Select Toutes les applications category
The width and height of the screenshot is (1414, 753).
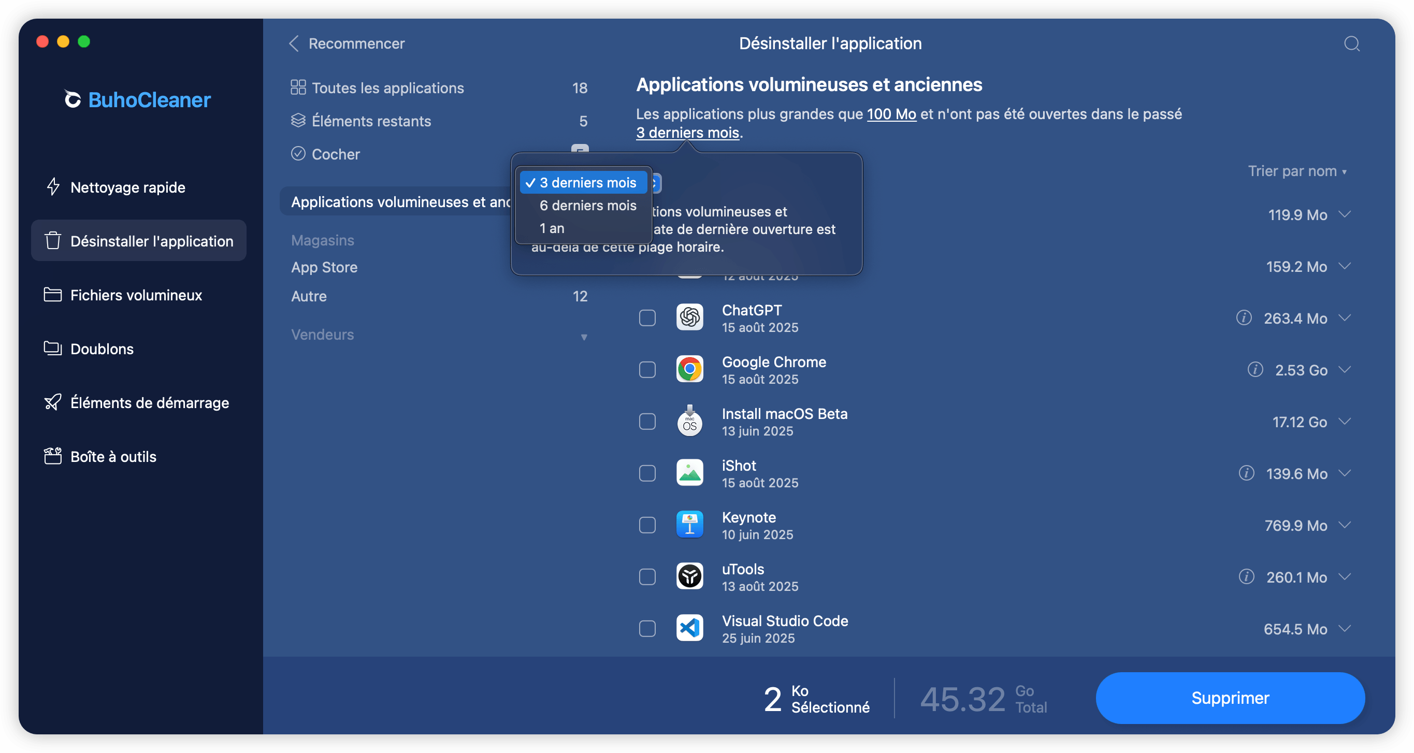pyautogui.click(x=439, y=88)
